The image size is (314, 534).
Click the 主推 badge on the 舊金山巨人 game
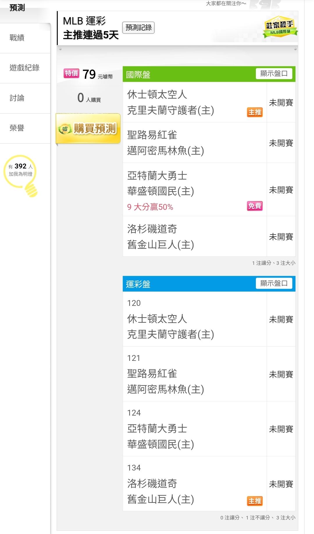click(255, 501)
